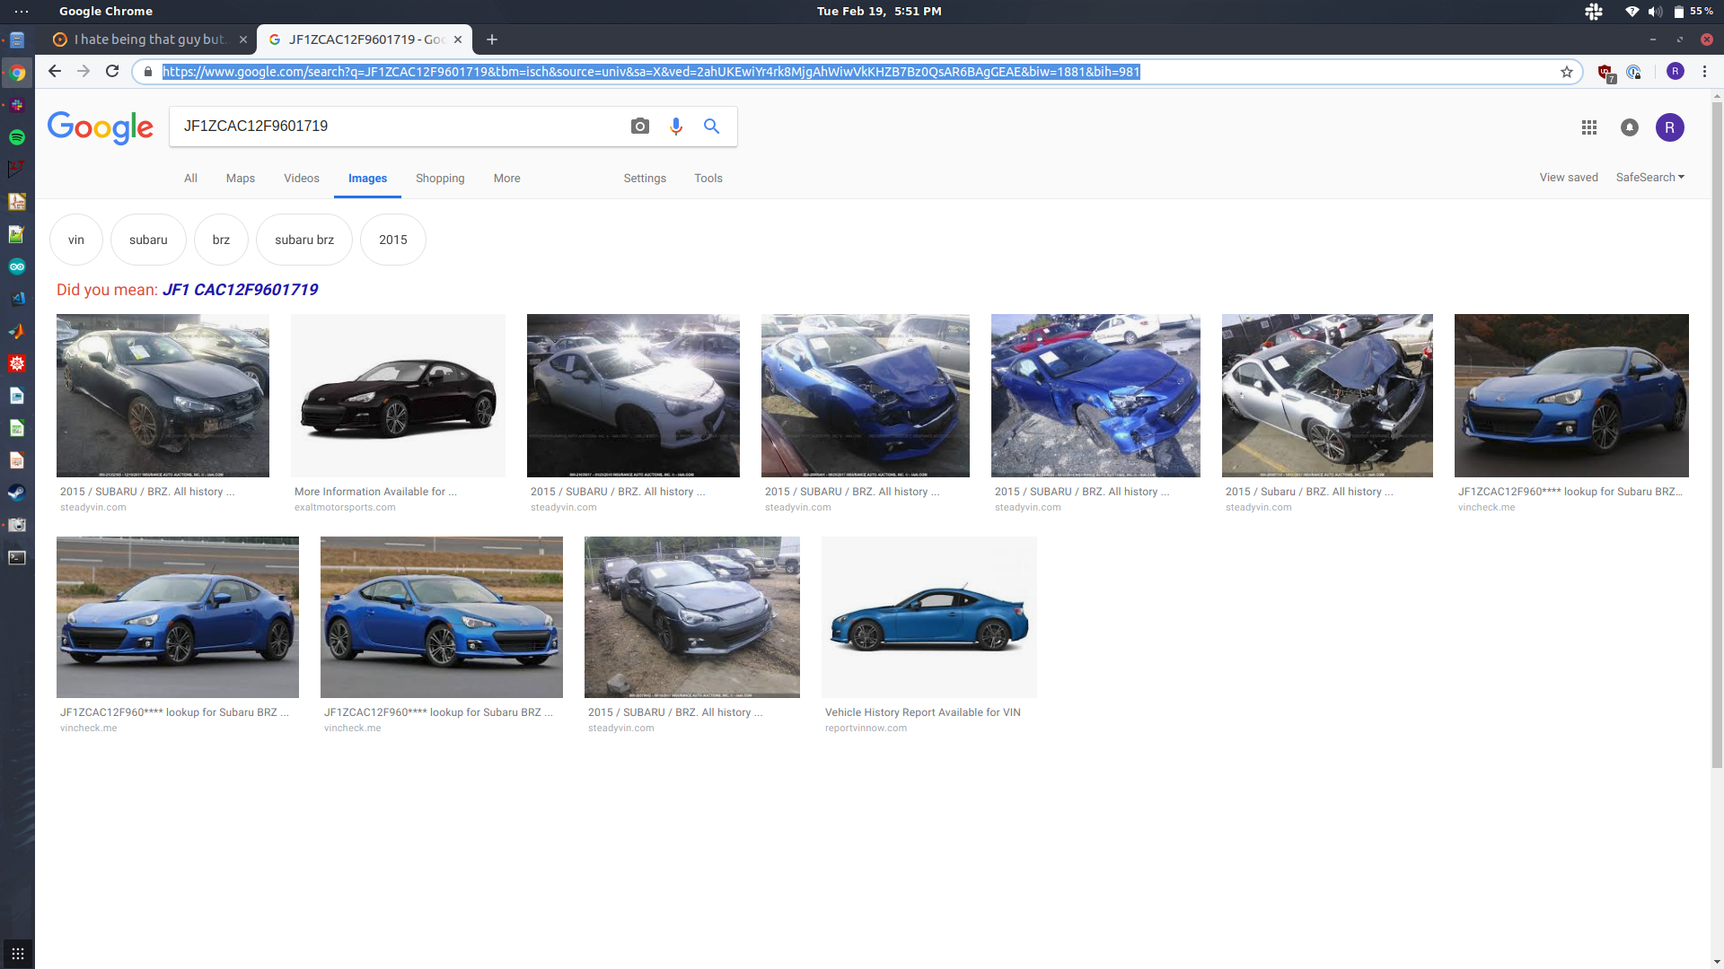Open the Wi-Fi system indicator

pyautogui.click(x=1632, y=12)
